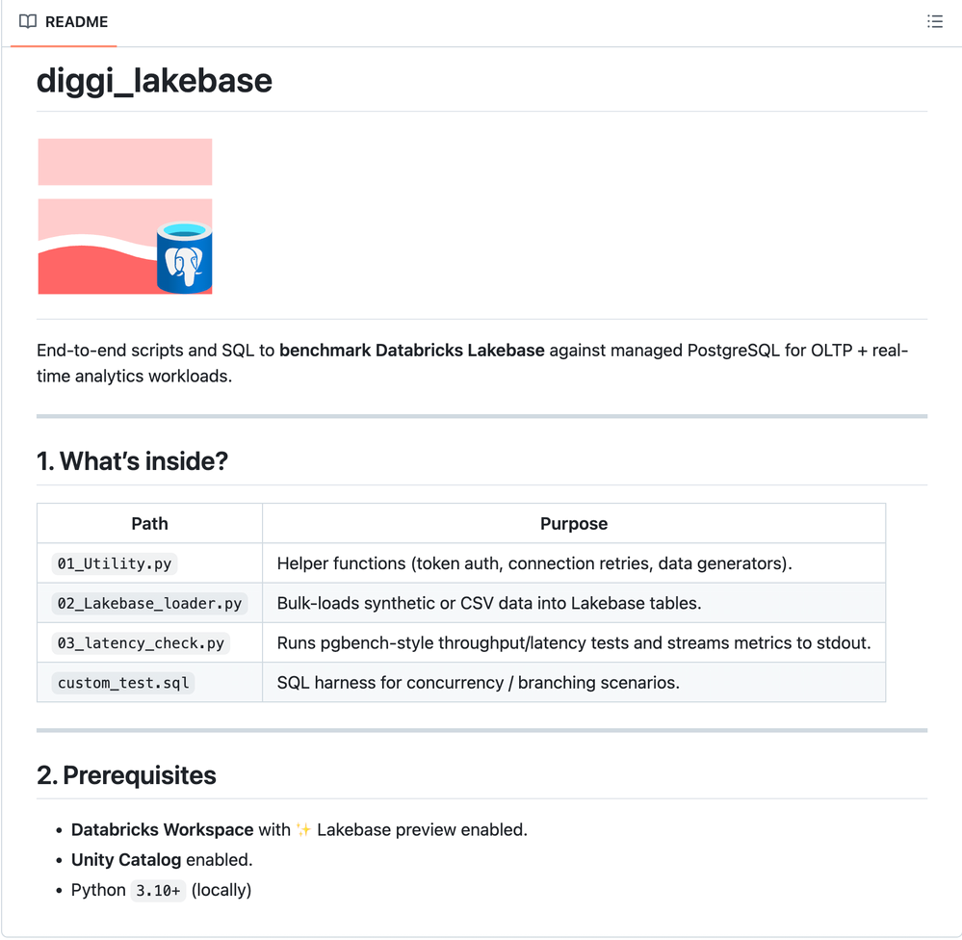Click the sparkles emoji before Lakebase preview
The width and height of the screenshot is (962, 940).
click(x=303, y=829)
